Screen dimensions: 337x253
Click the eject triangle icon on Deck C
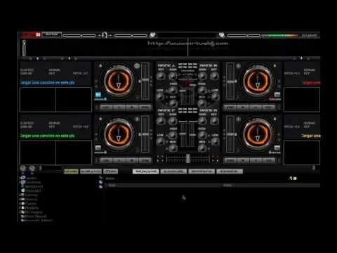point(100,119)
